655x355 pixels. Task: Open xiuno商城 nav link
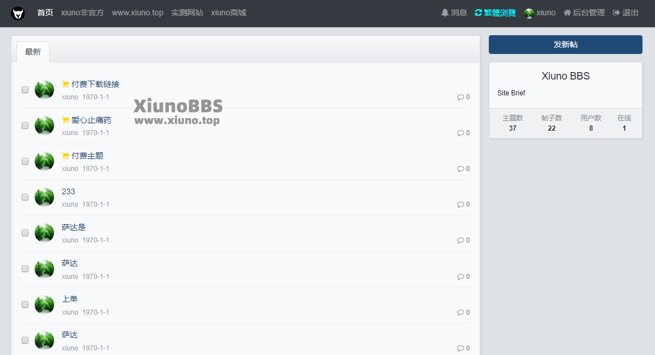tap(229, 13)
